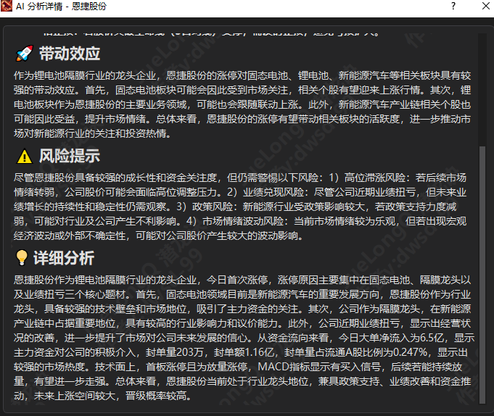The image size is (494, 416).
Task: Click the text '2）业绩兑现风险'
Action: [x=265, y=192]
